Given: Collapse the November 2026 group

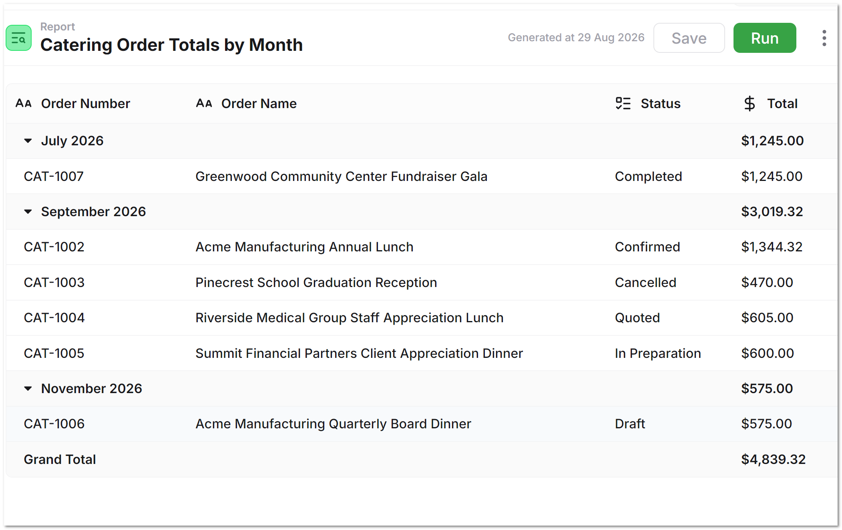Looking at the screenshot, I should [x=28, y=388].
